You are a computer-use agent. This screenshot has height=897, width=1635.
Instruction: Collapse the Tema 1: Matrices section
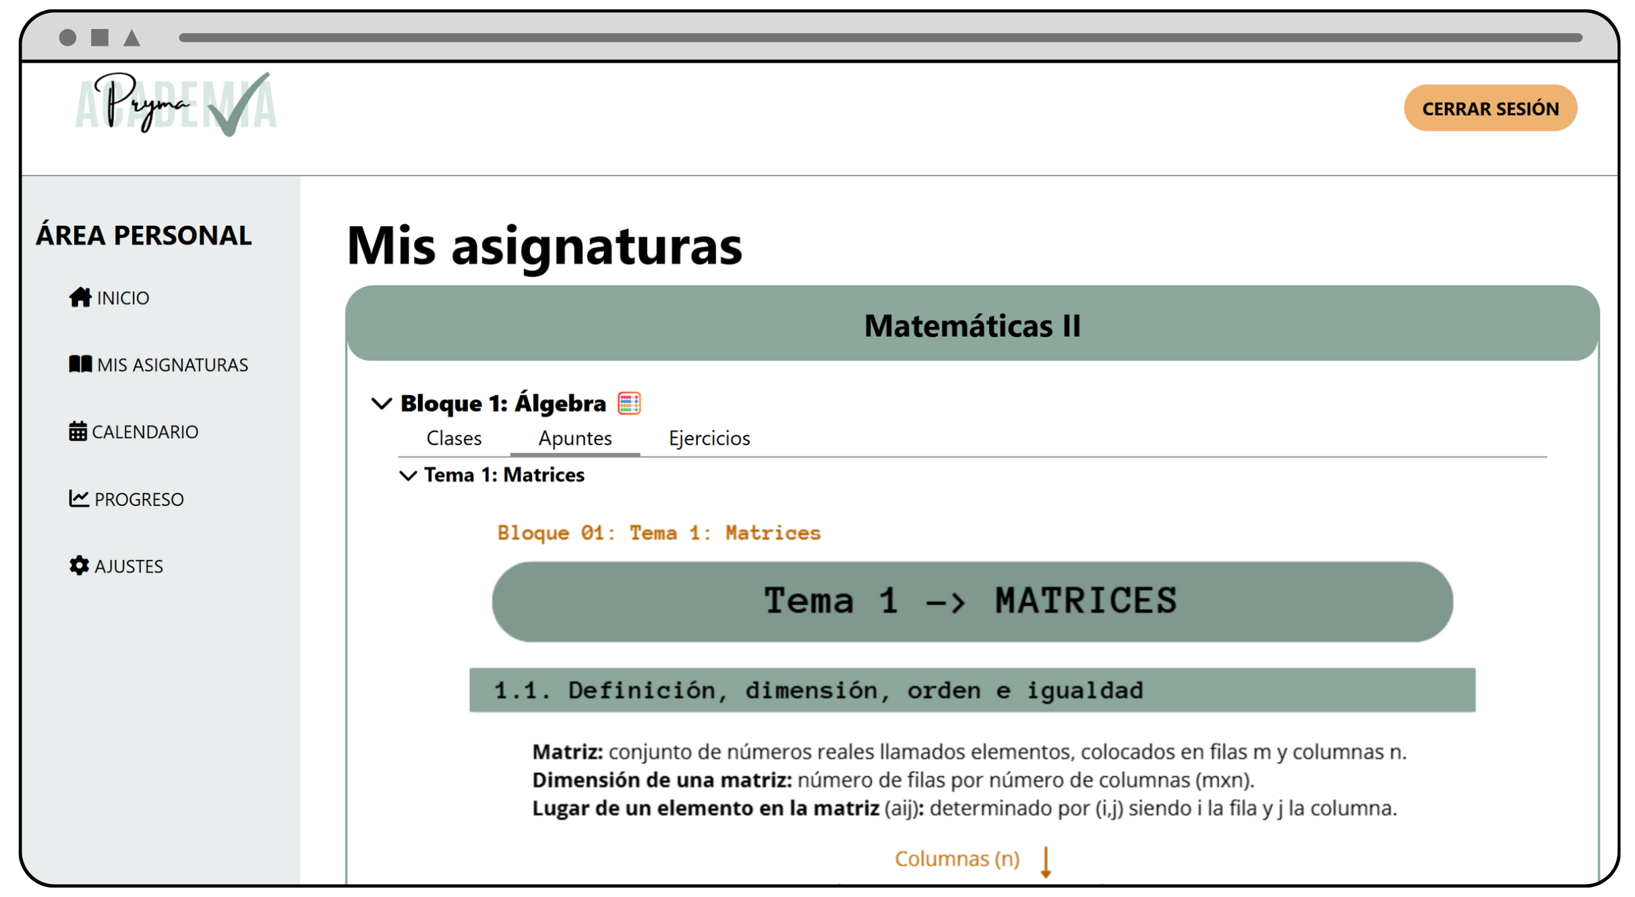click(408, 475)
